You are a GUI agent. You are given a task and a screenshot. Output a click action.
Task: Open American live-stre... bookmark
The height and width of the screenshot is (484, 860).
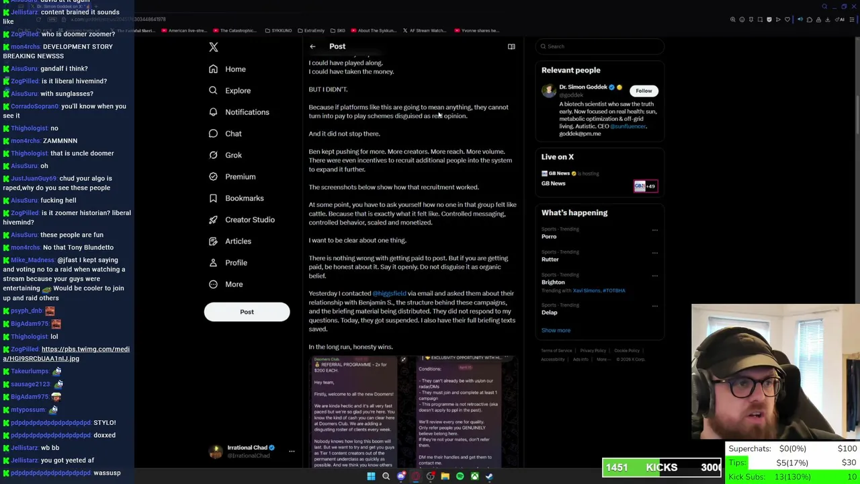(183, 30)
